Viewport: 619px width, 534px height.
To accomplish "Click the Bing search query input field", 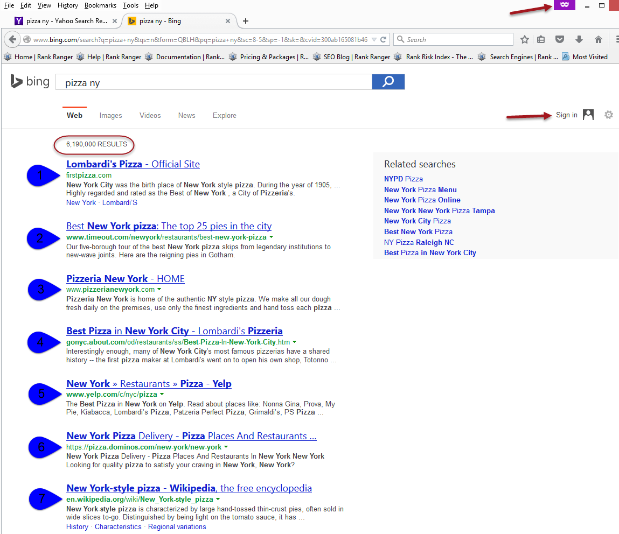I will point(213,82).
